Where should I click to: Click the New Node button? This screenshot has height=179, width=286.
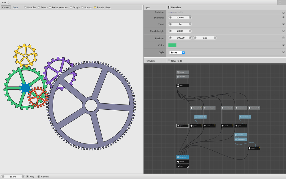[175, 61]
